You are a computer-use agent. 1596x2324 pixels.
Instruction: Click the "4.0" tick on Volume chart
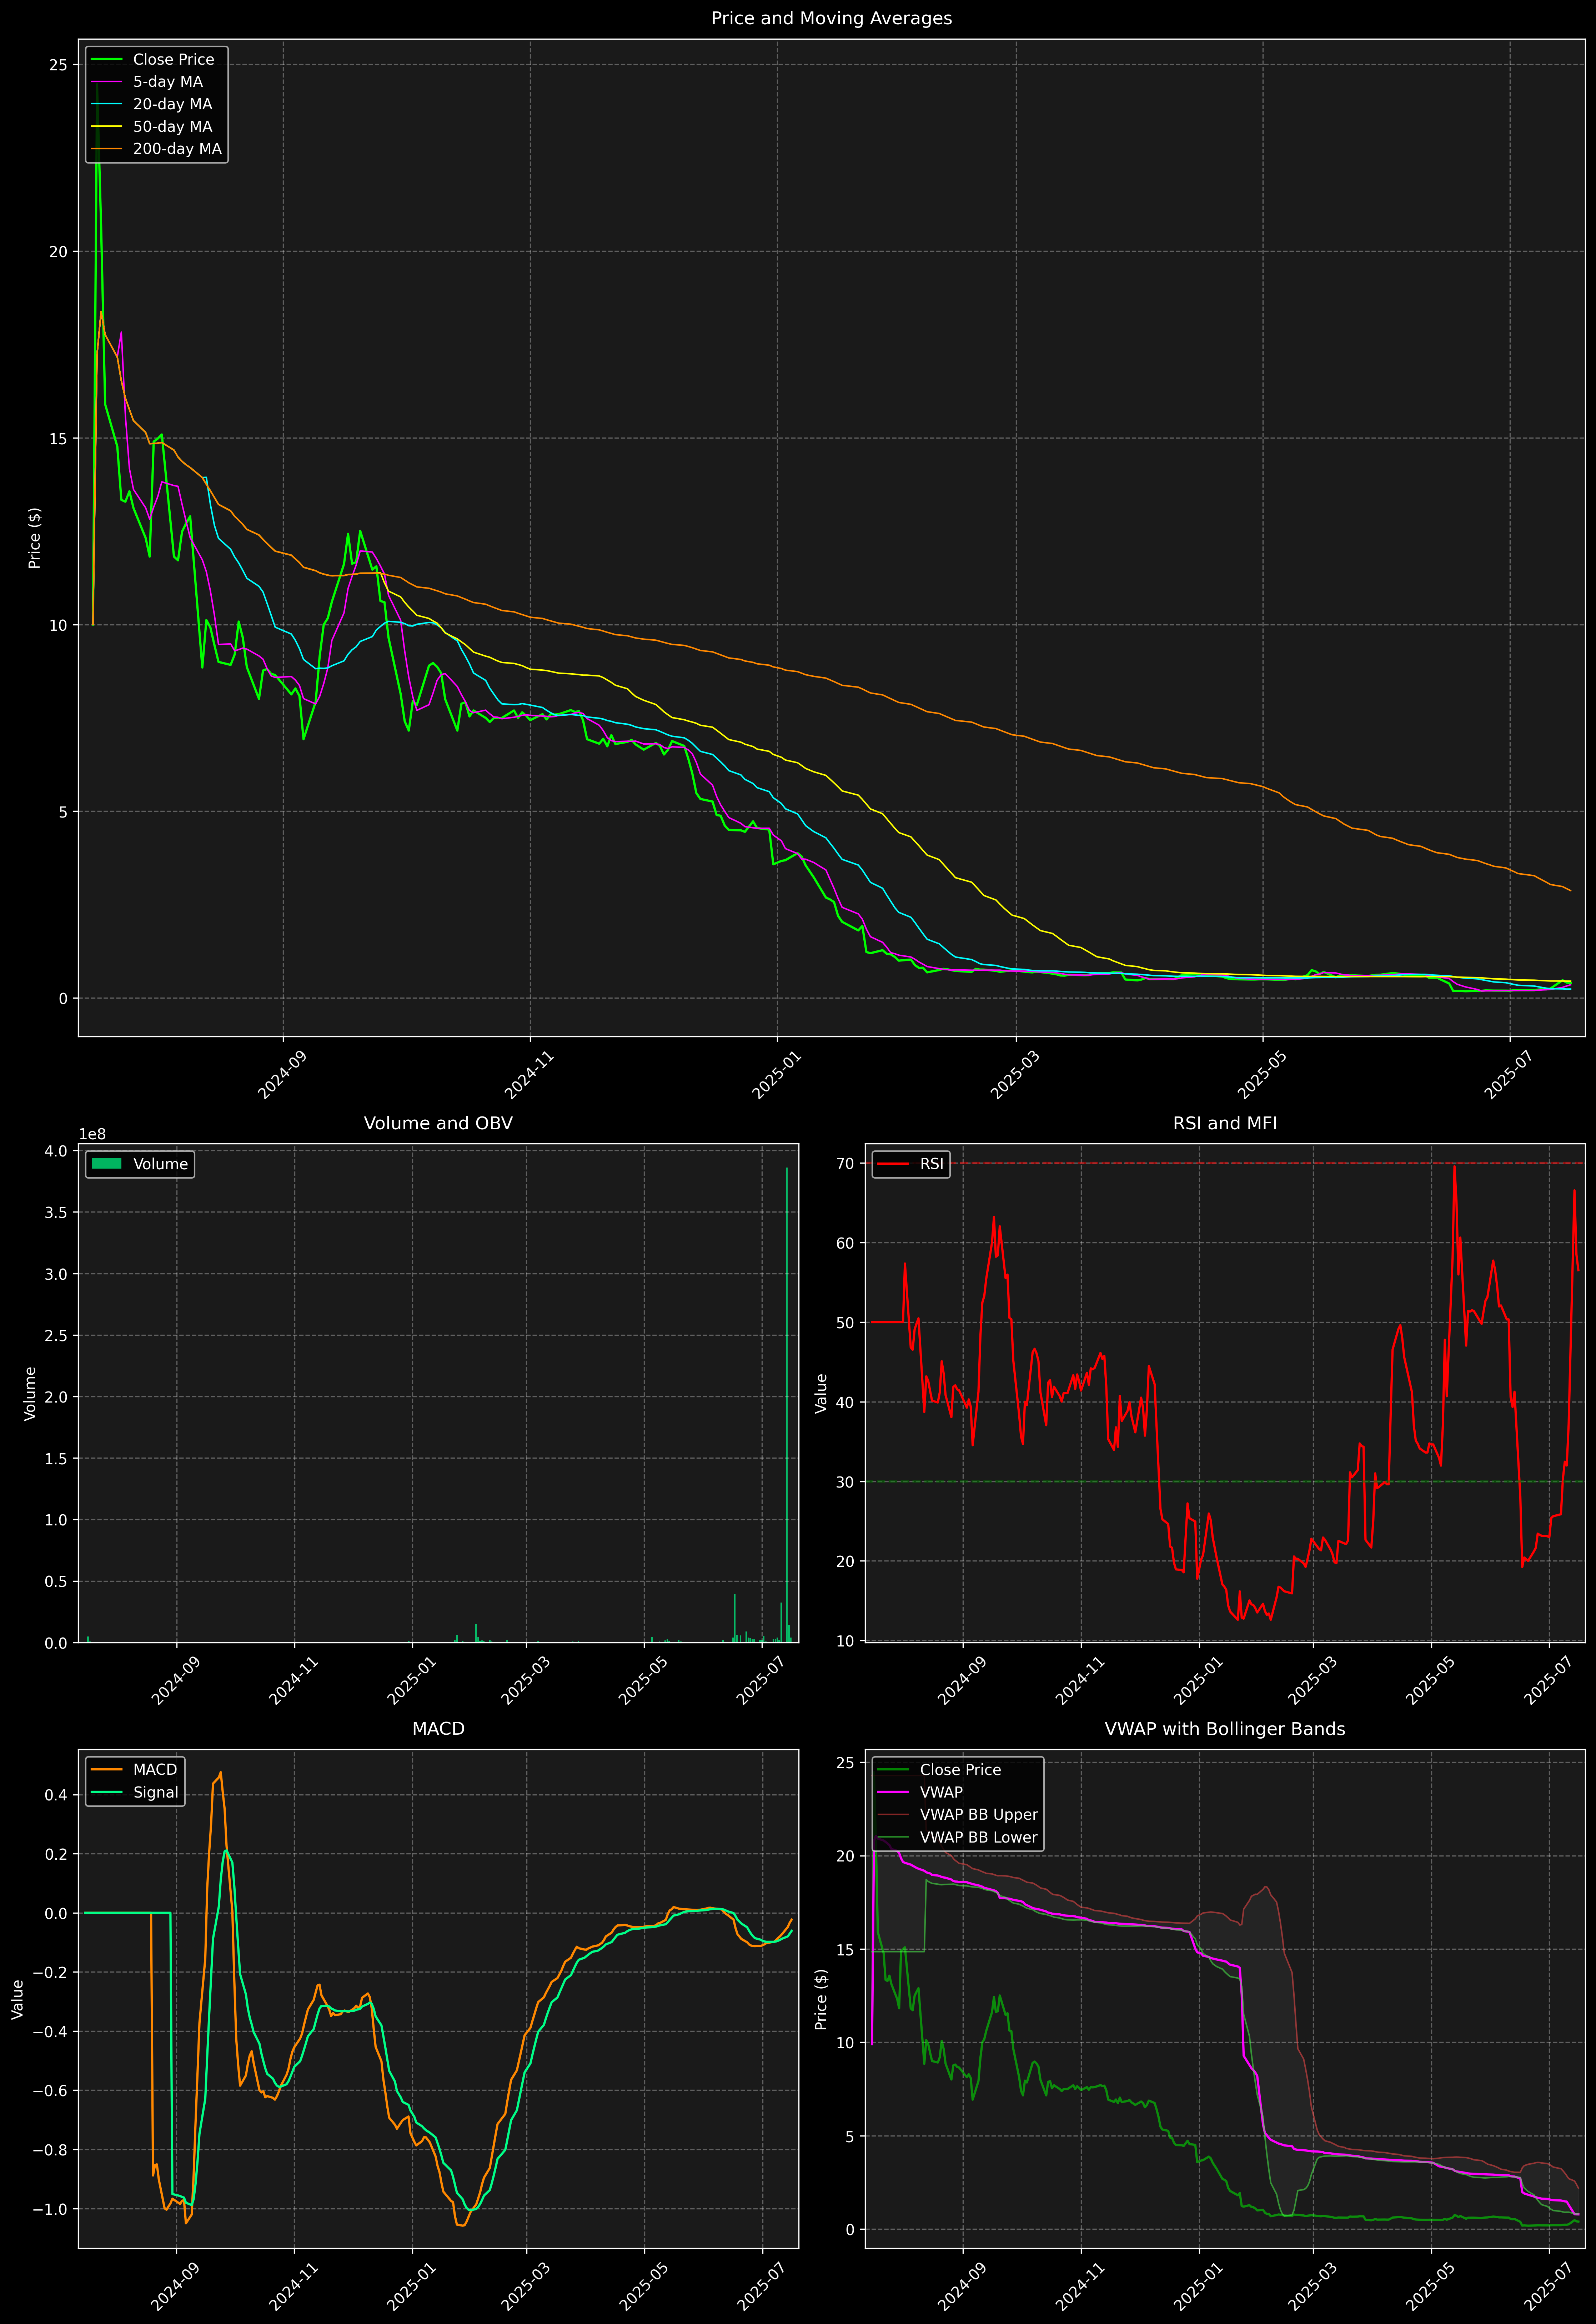(x=56, y=1151)
